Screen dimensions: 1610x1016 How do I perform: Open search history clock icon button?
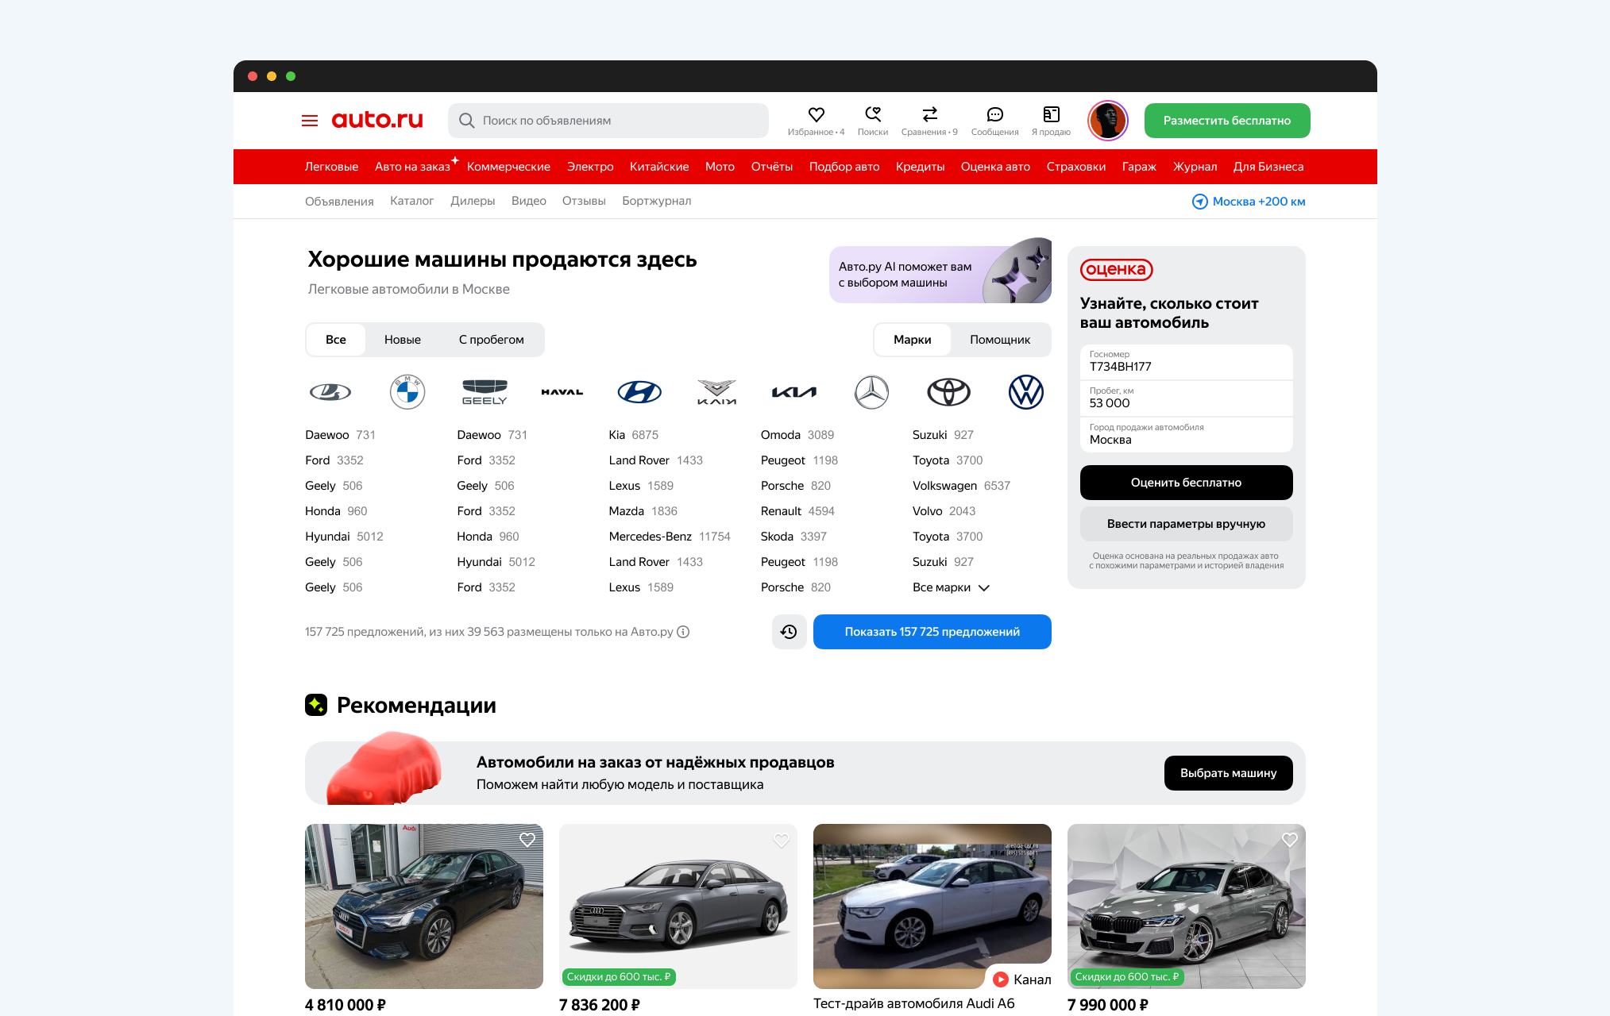coord(789,632)
